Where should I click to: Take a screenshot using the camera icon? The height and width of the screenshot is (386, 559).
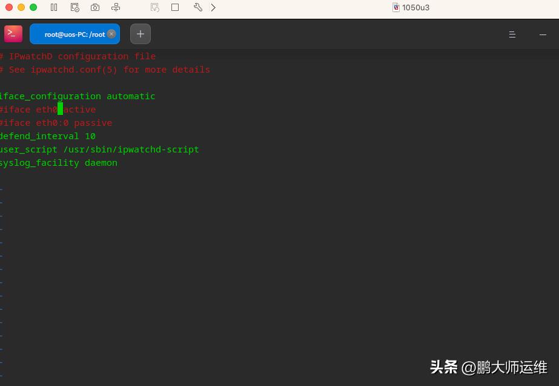tap(94, 7)
